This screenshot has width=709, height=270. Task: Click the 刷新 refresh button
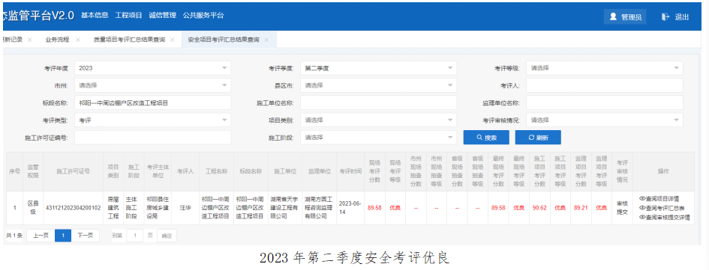538,138
